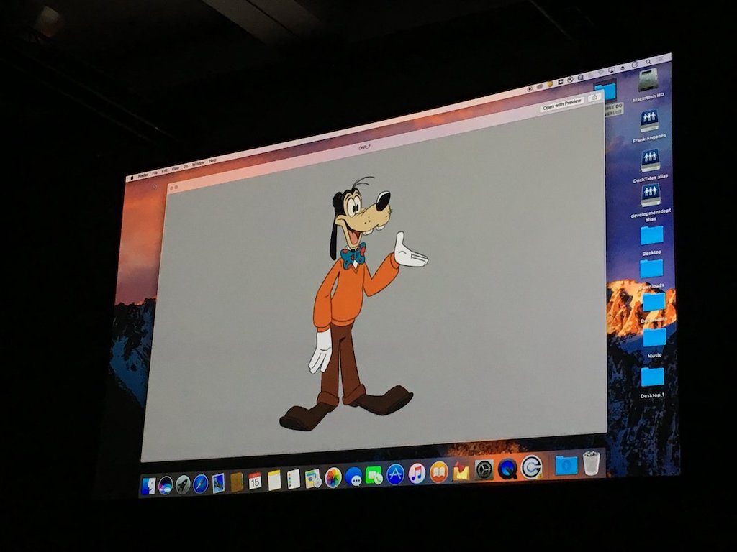
Task: Open the App Store from the Dock
Action: [x=395, y=474]
